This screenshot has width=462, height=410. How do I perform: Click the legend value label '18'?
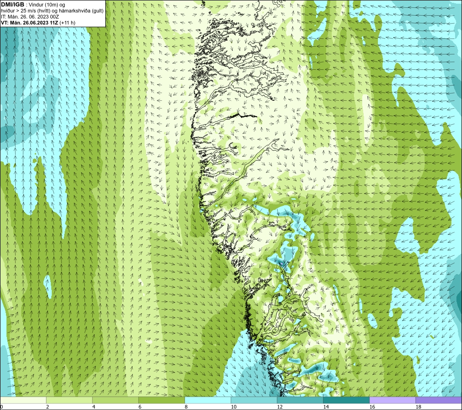tap(418, 407)
